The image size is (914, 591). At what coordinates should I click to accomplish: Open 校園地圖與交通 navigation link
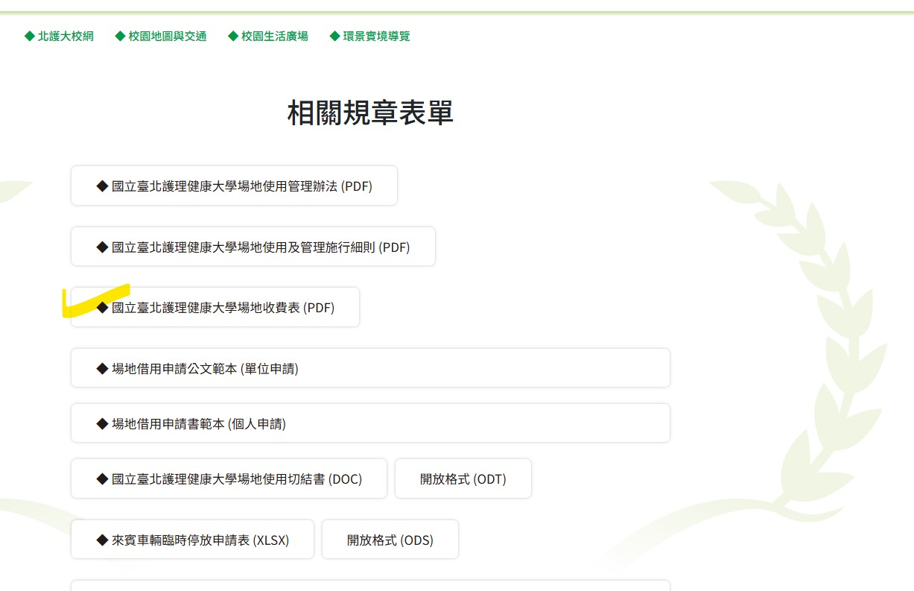coord(161,36)
